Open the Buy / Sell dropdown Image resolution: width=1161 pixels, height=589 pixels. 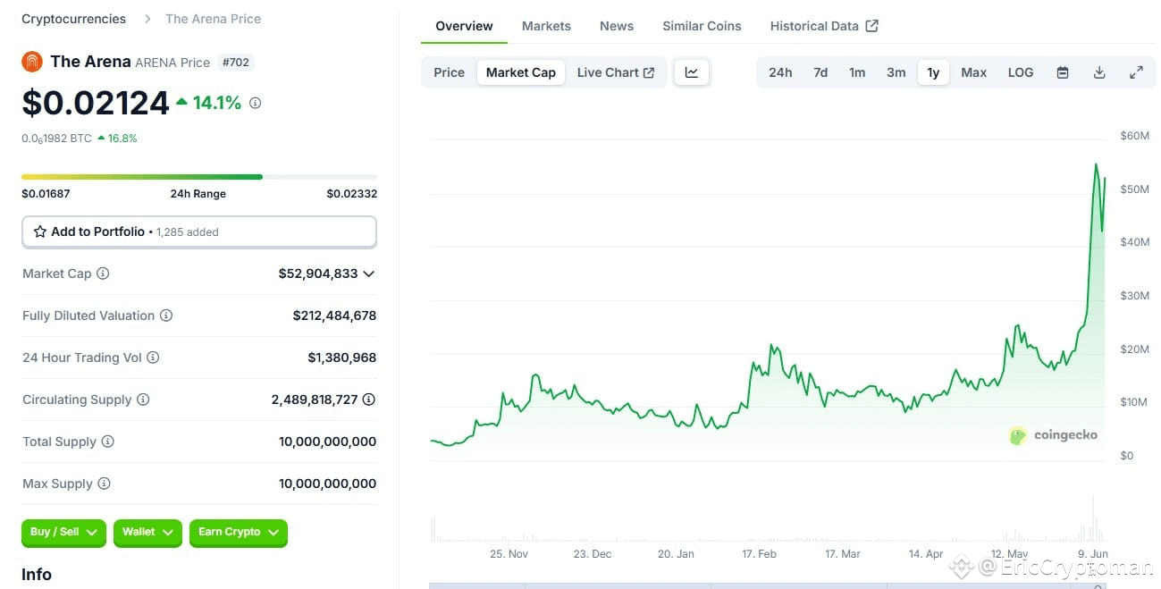point(63,532)
